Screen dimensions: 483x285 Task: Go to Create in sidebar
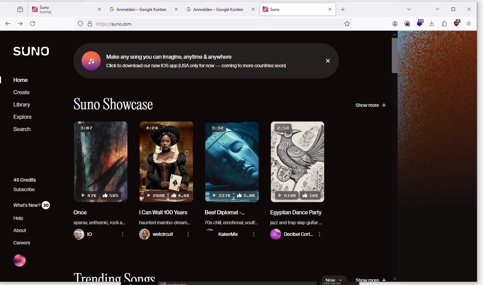tap(21, 92)
